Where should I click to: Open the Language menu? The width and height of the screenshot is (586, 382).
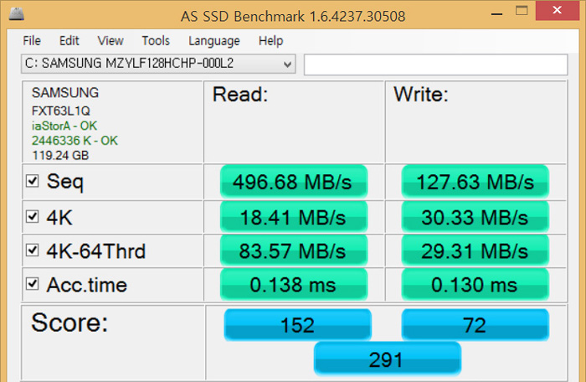214,40
